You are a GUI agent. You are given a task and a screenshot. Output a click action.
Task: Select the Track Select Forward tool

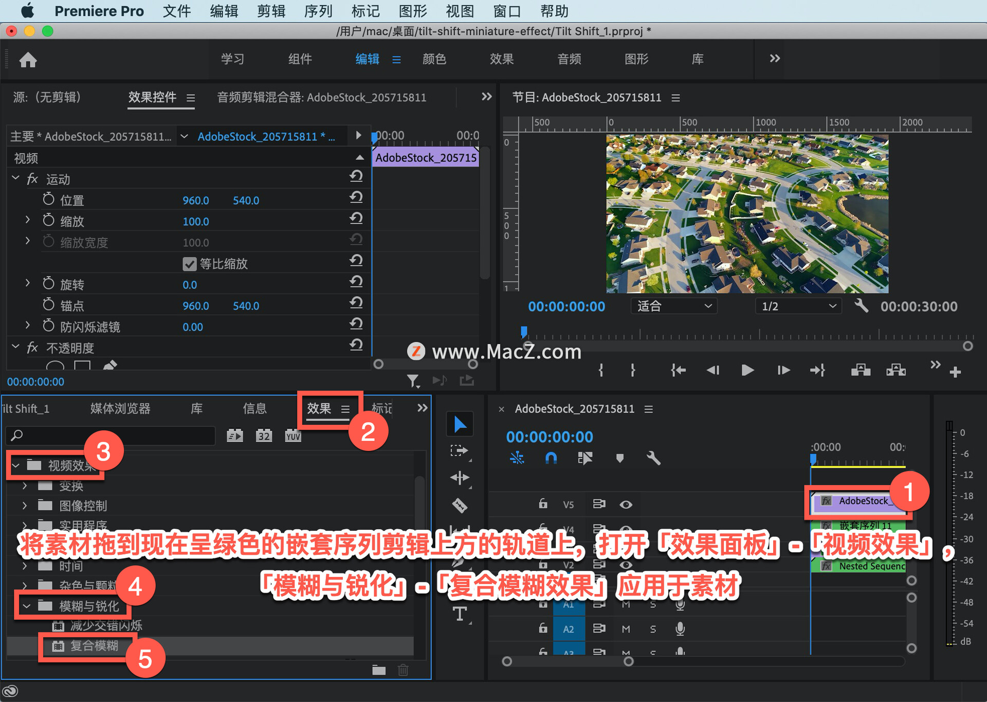click(x=459, y=451)
